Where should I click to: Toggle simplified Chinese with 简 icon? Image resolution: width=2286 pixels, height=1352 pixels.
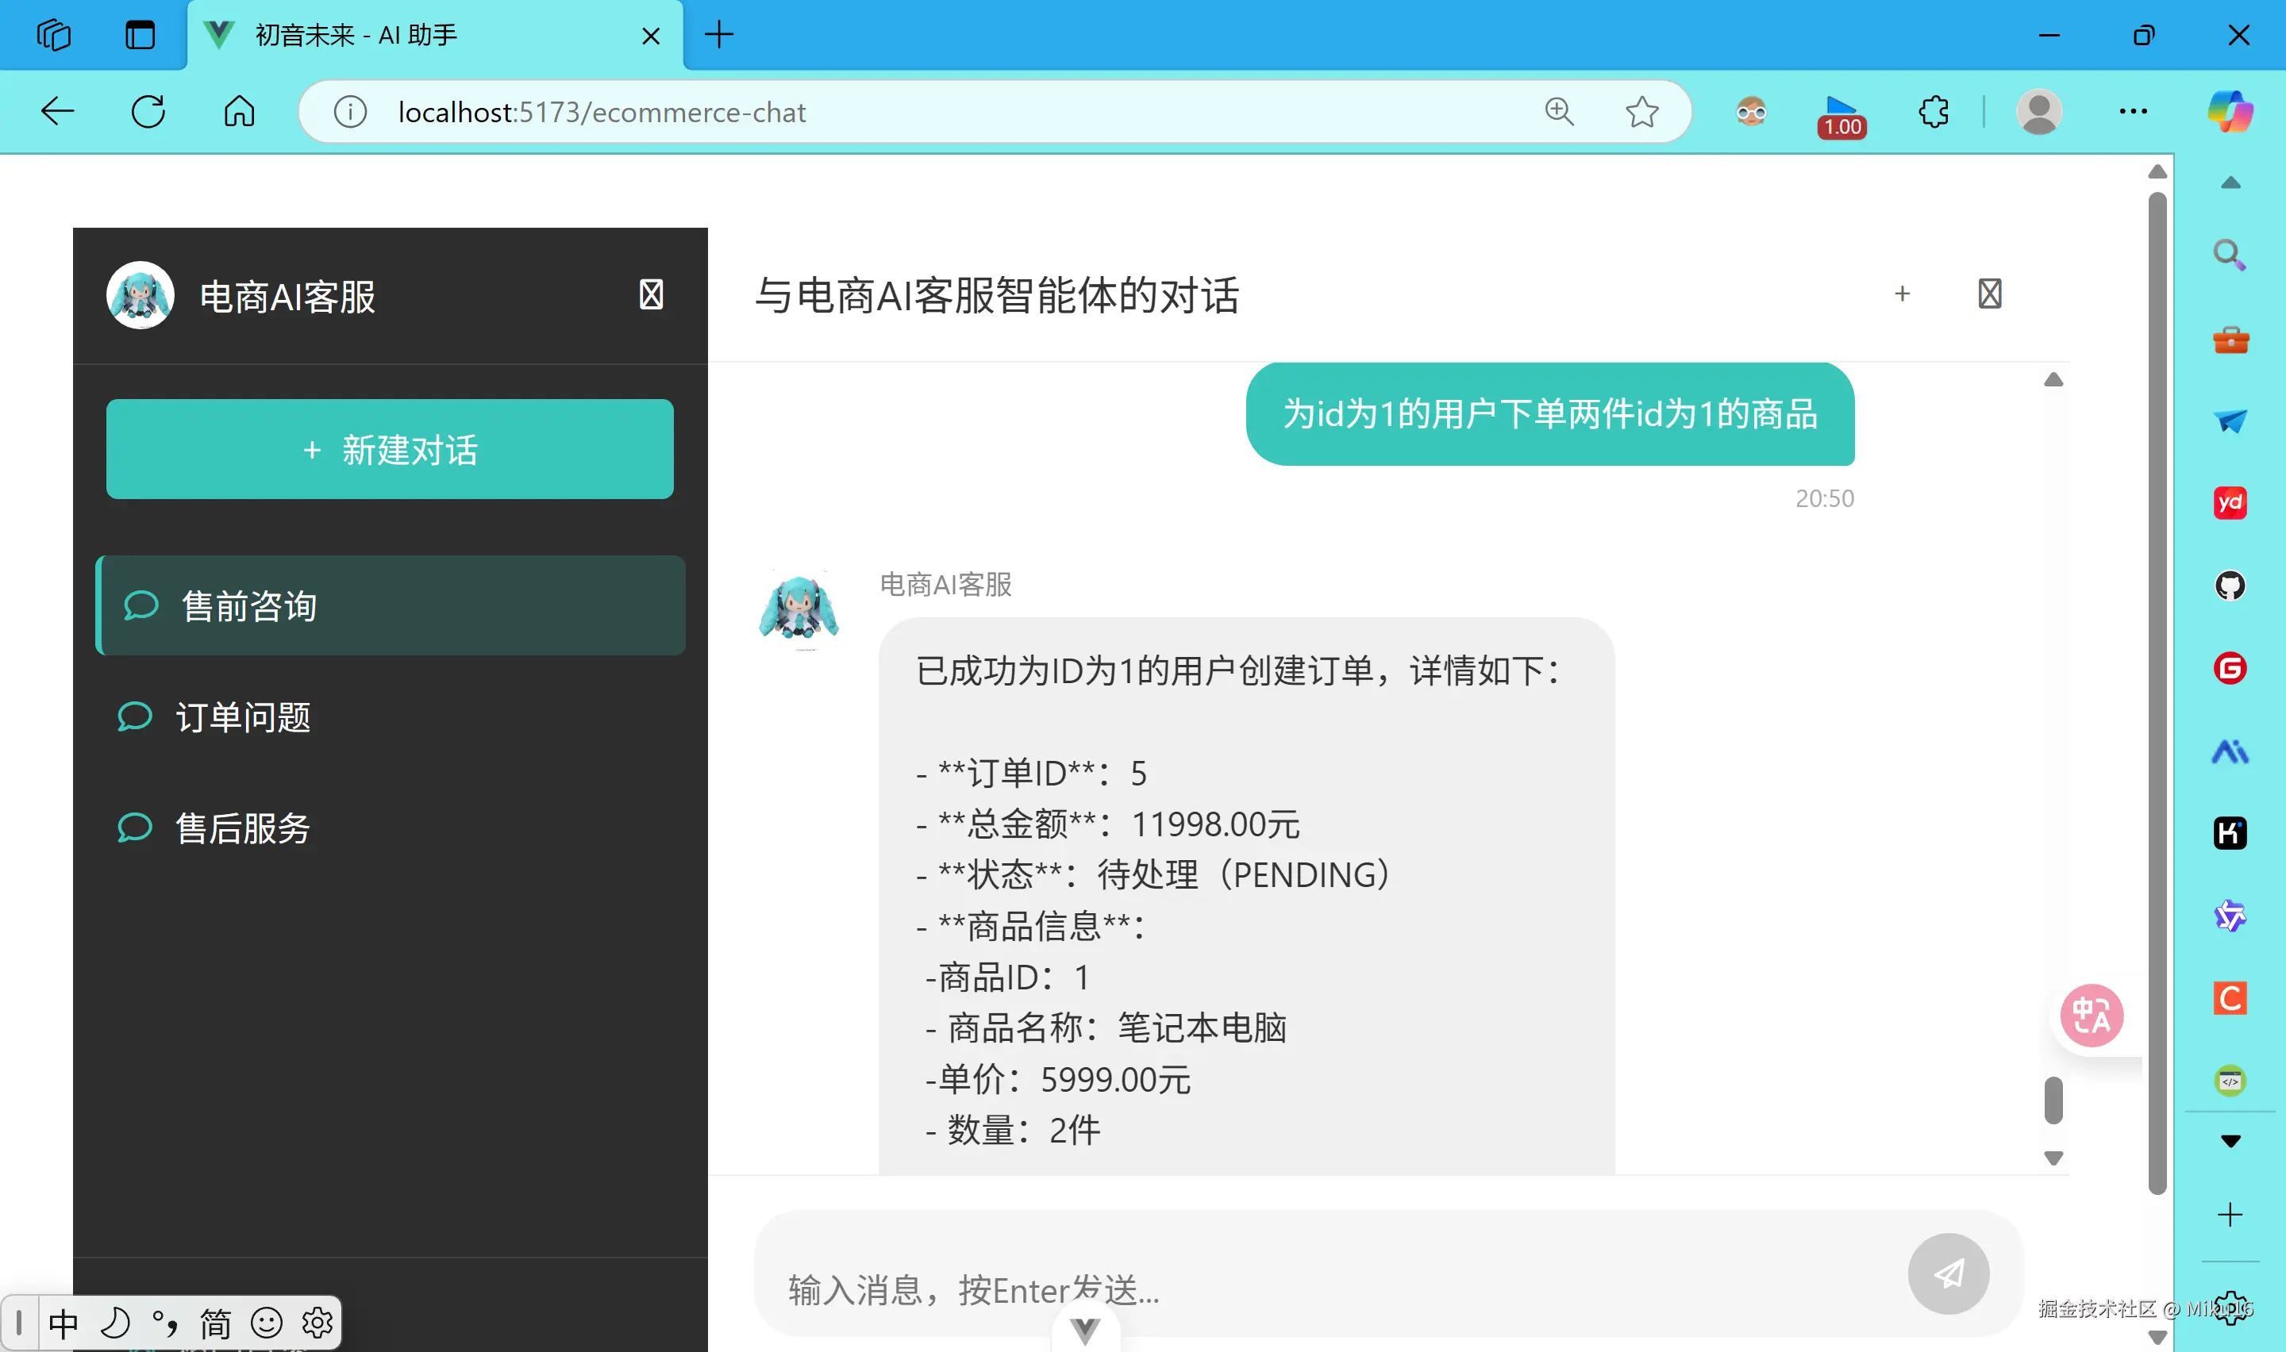pyautogui.click(x=216, y=1322)
